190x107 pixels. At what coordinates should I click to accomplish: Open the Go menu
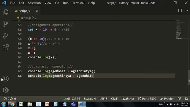(x=57, y=3)
